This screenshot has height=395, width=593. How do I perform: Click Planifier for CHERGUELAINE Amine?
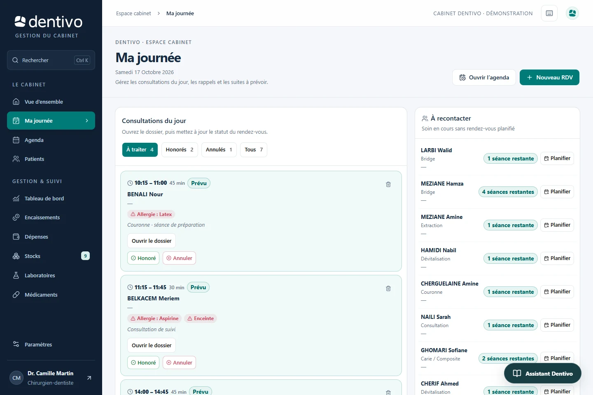(x=557, y=292)
